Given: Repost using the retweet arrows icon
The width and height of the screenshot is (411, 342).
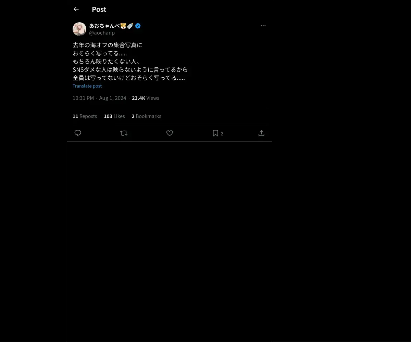Looking at the screenshot, I should coord(124,133).
